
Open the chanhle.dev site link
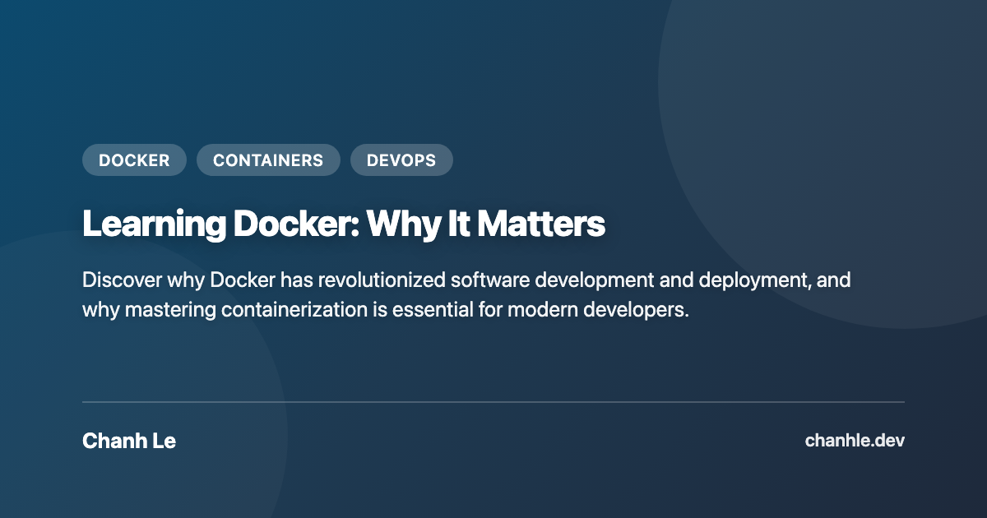855,441
